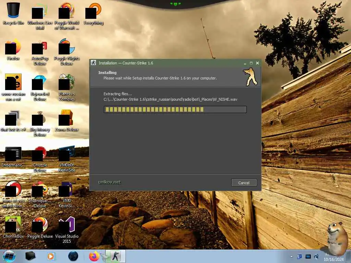Image resolution: width=351 pixels, height=263 pixels.
Task: Select the Chuzzle Deluxe desktop icon
Action: tap(40, 159)
